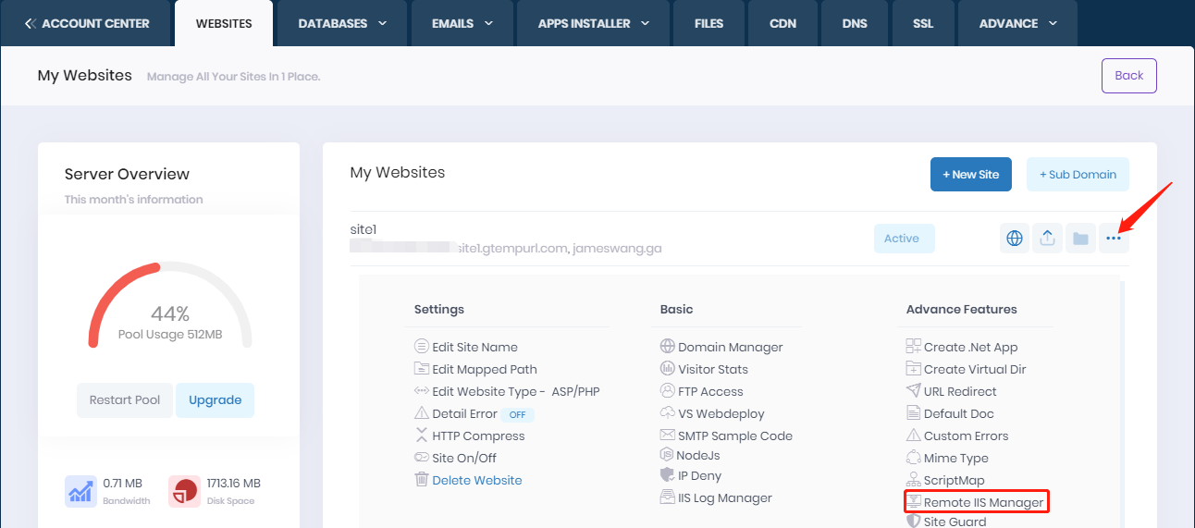Click the globe icon for site1
This screenshot has width=1195, height=528.
(1015, 239)
